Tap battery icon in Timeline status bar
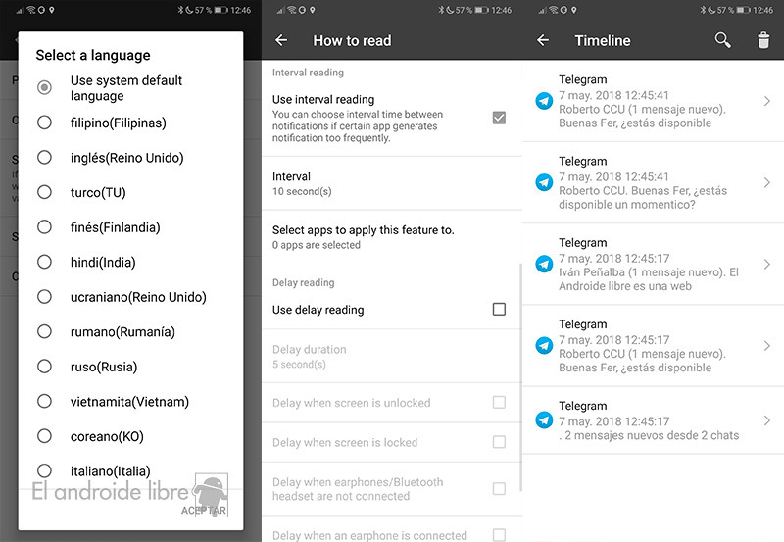The image size is (784, 542). [x=744, y=10]
